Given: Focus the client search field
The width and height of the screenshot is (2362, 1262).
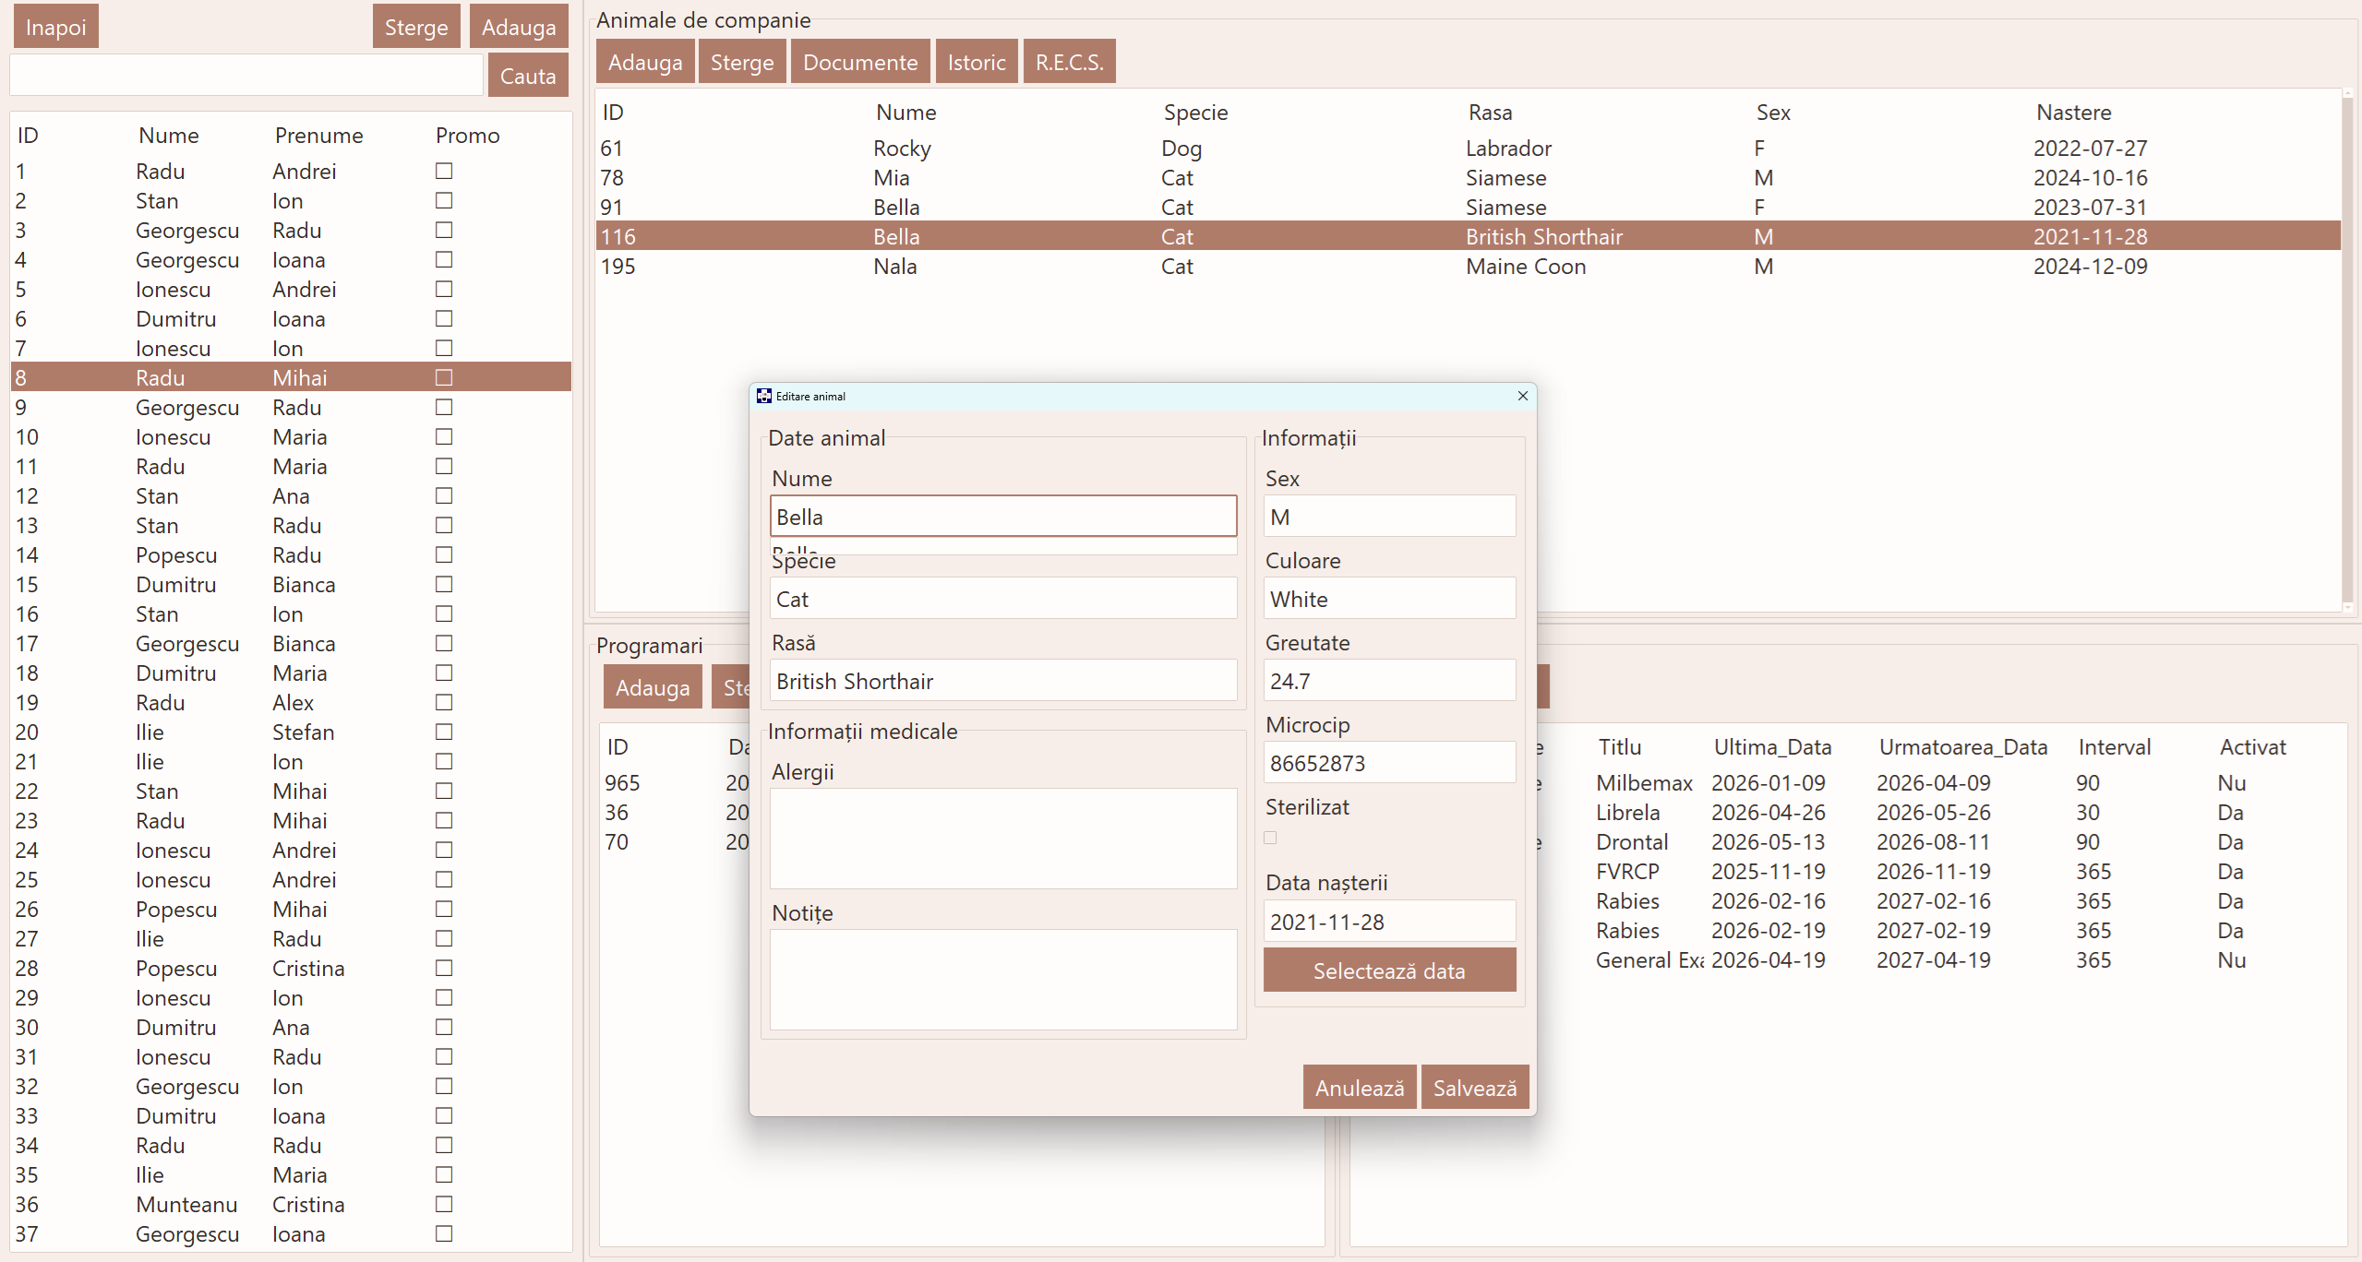Looking at the screenshot, I should coord(246,76).
